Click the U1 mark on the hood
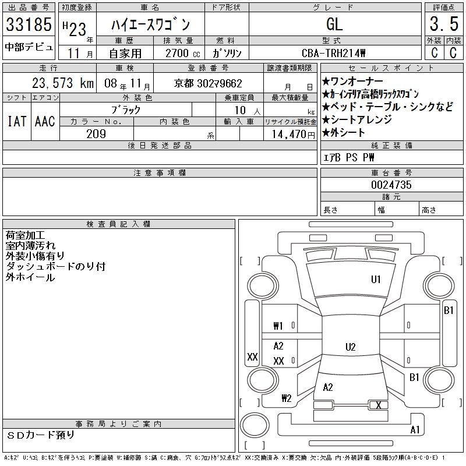The height and width of the screenshot is (466, 466). coord(376,280)
